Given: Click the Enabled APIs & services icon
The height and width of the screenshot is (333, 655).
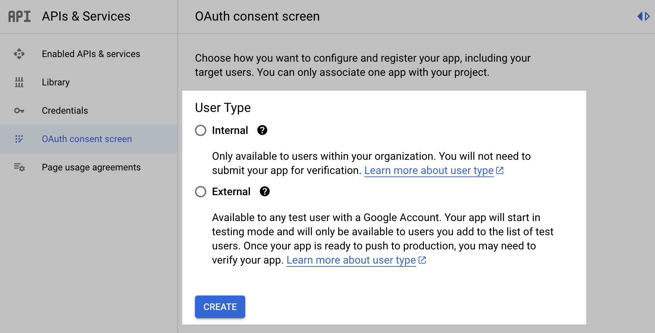Looking at the screenshot, I should coord(19,54).
